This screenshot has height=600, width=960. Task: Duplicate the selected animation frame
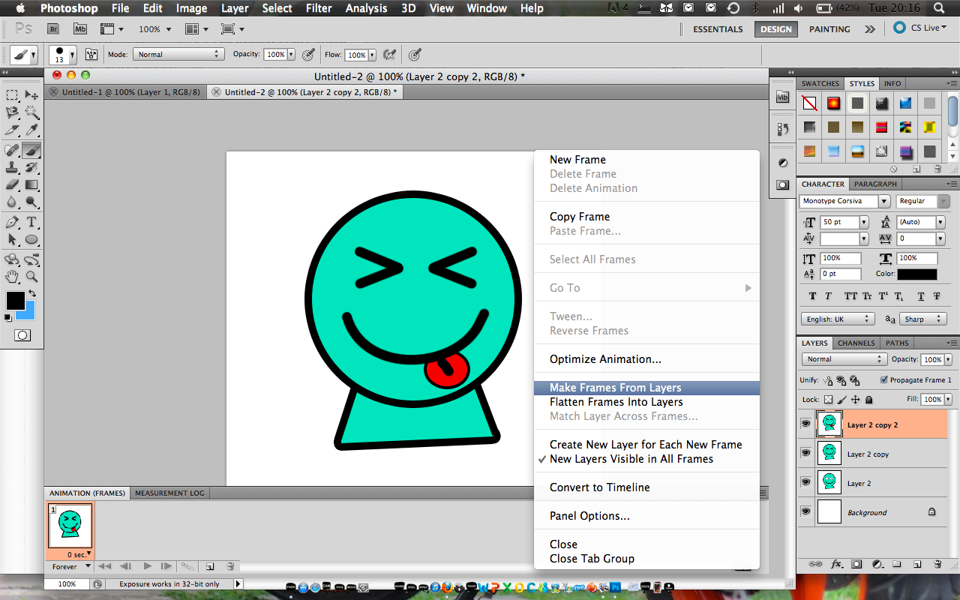(210, 566)
